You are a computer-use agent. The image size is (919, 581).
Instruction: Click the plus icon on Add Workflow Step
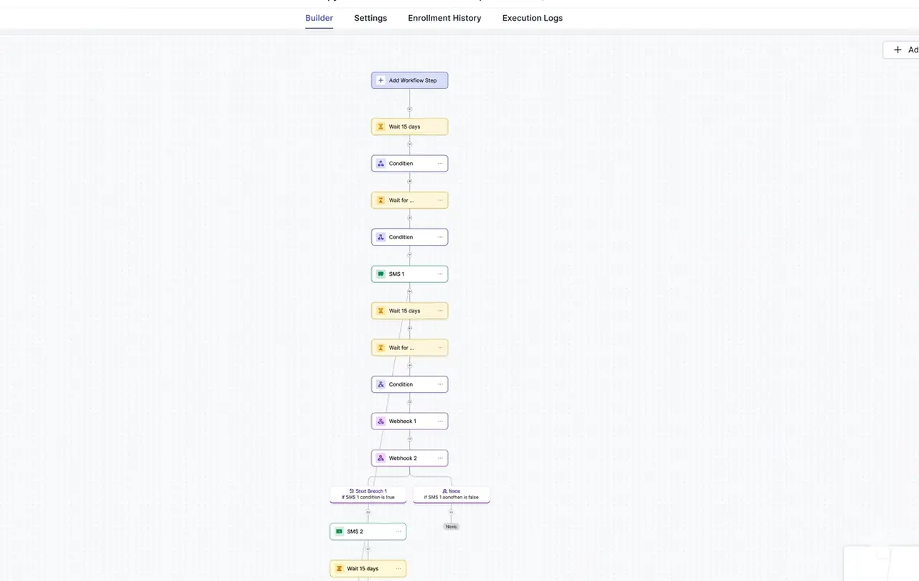click(x=381, y=80)
